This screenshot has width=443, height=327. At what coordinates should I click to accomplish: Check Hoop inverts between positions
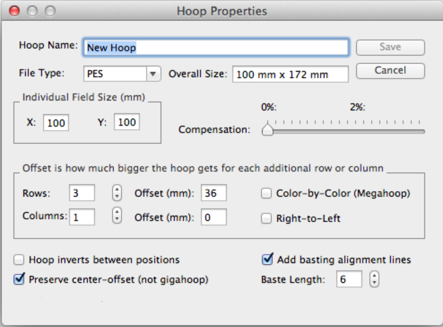(19, 260)
